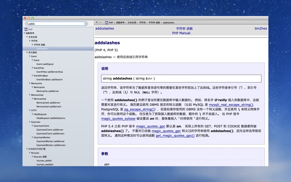This screenshot has width=291, height=182.
Task: Click the str parameter name
Action: pyautogui.click(x=107, y=165)
